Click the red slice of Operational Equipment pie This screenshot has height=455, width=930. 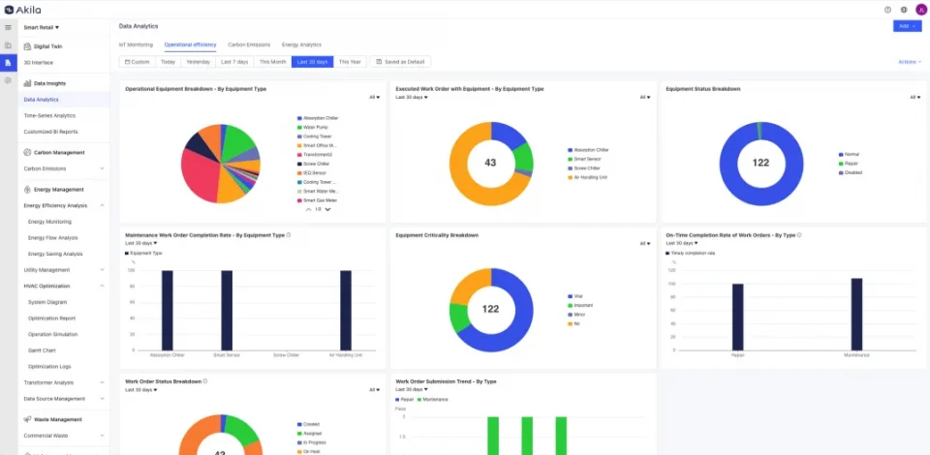(x=198, y=177)
